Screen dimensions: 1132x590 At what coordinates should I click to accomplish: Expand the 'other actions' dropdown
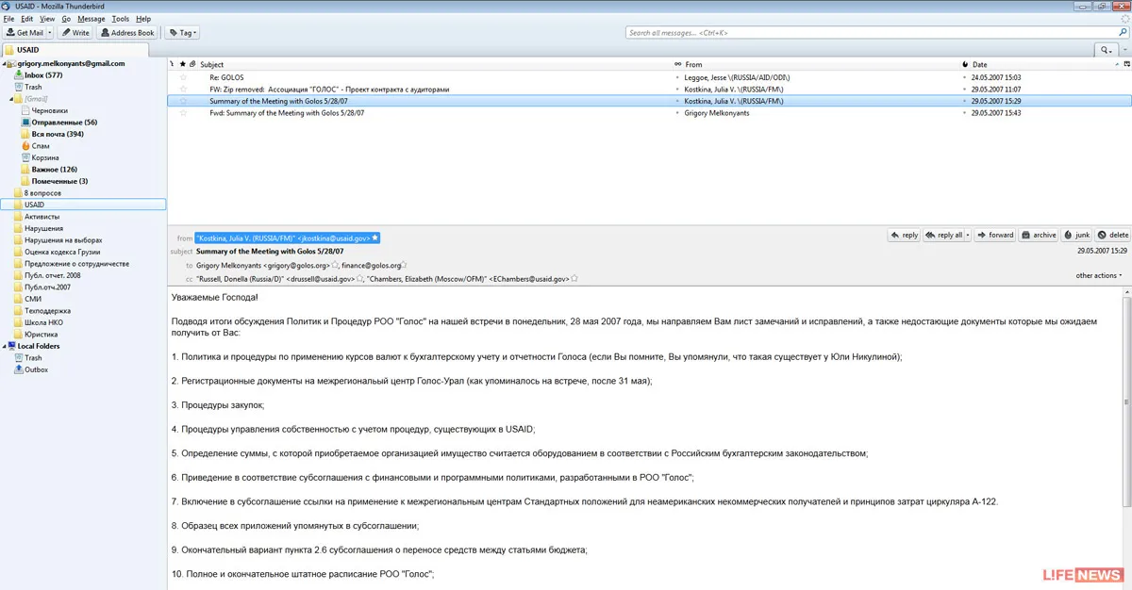tap(1099, 275)
